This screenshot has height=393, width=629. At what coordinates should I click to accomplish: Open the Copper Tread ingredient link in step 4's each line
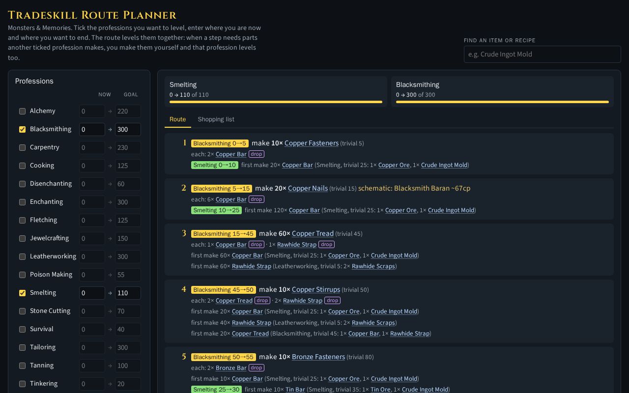(x=234, y=301)
